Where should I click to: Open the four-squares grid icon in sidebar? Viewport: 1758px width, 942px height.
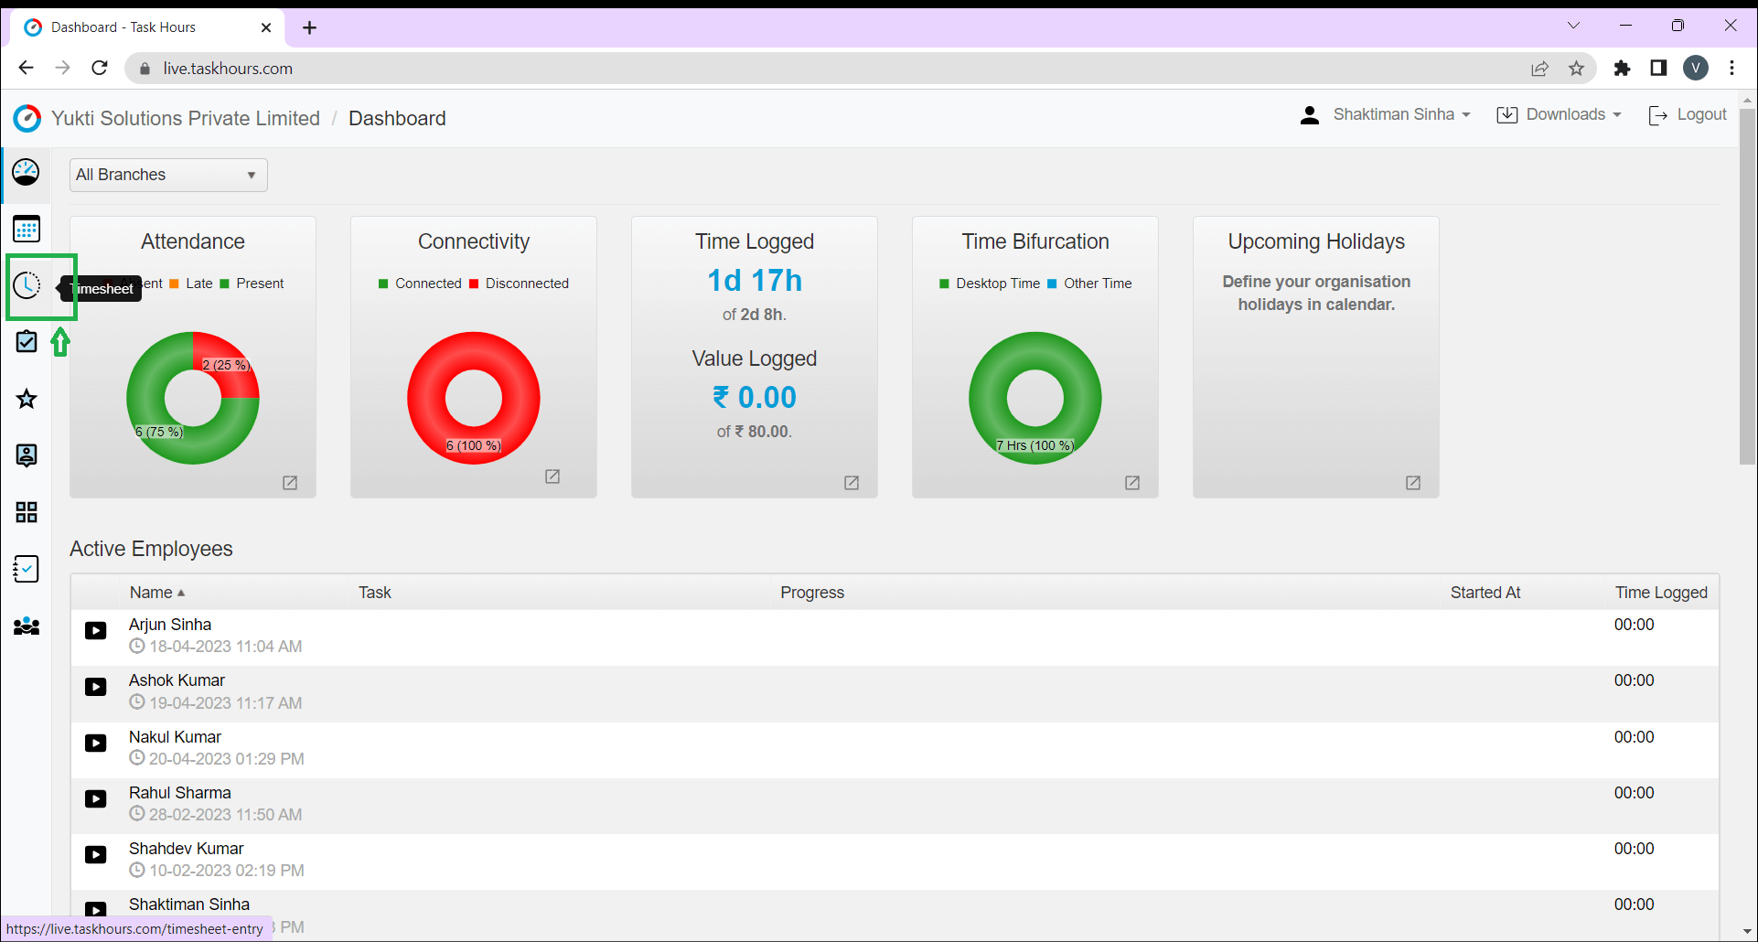tap(27, 512)
